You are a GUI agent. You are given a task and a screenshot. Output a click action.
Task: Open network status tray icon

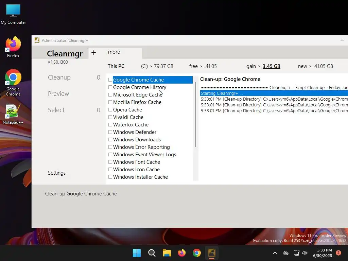coord(296,253)
